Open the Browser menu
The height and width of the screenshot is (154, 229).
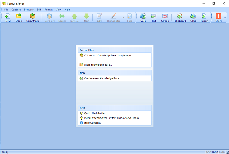(29, 9)
